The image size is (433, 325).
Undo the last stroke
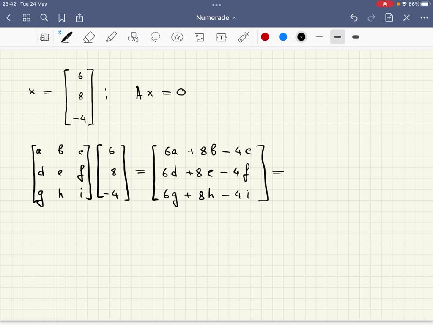[354, 18]
